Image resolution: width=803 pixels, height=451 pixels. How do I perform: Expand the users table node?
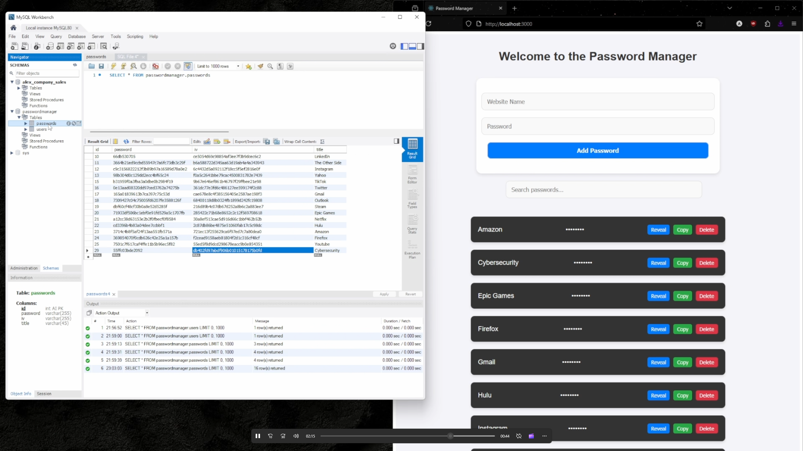[x=26, y=129]
